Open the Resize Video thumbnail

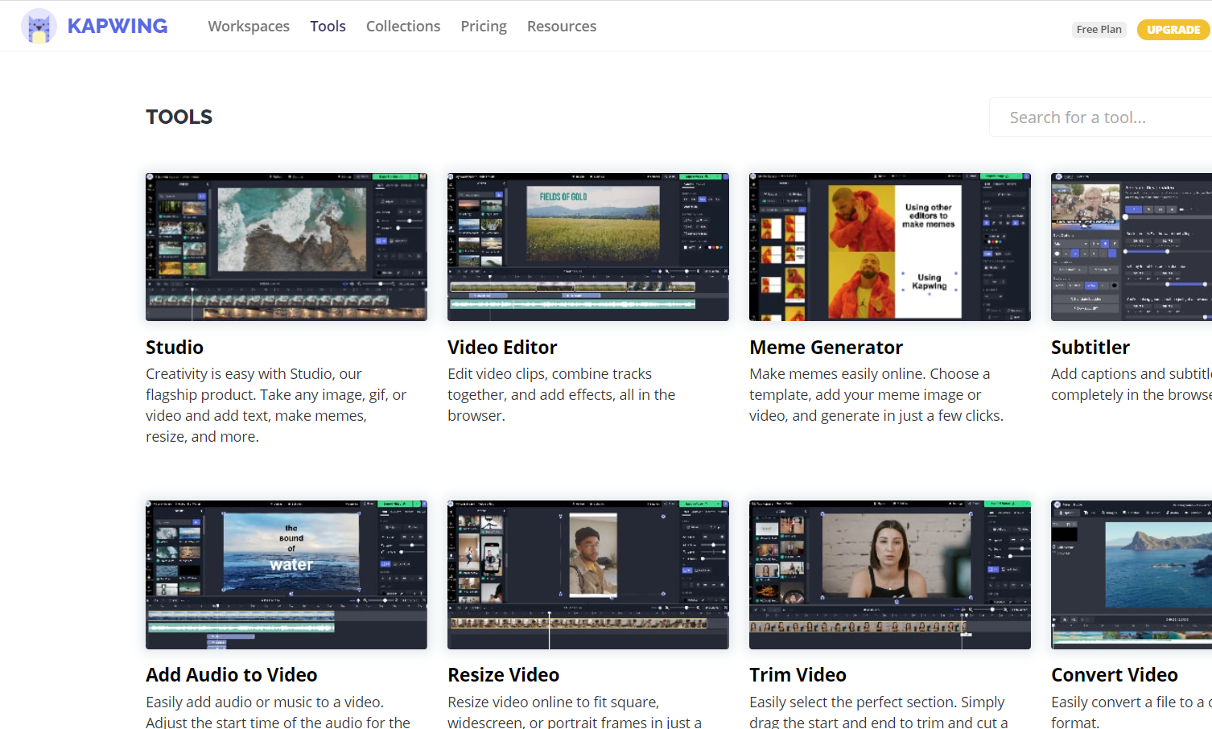point(588,575)
